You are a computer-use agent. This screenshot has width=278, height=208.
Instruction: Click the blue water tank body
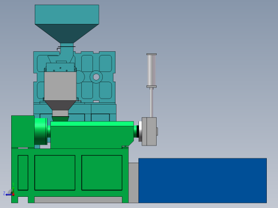click(203, 180)
